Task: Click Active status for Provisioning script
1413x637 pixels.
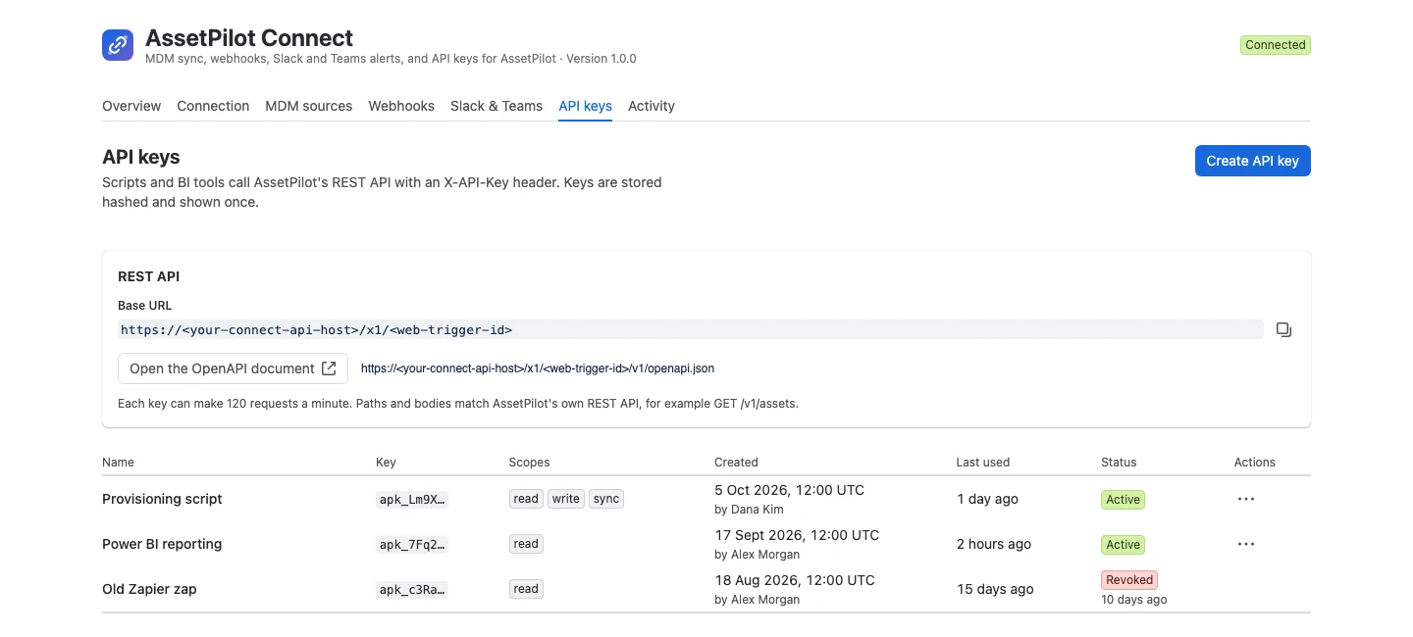Action: 1124,500
